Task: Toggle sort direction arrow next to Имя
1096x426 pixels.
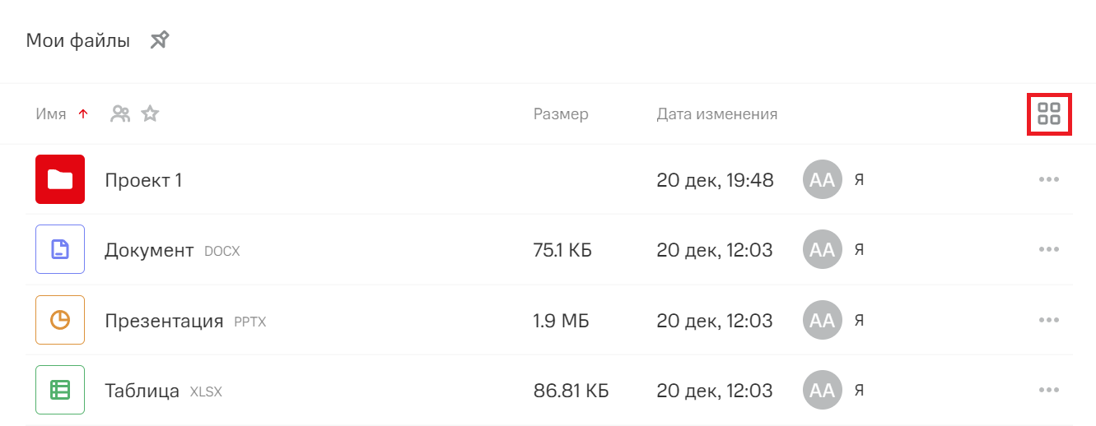Action: (x=82, y=114)
